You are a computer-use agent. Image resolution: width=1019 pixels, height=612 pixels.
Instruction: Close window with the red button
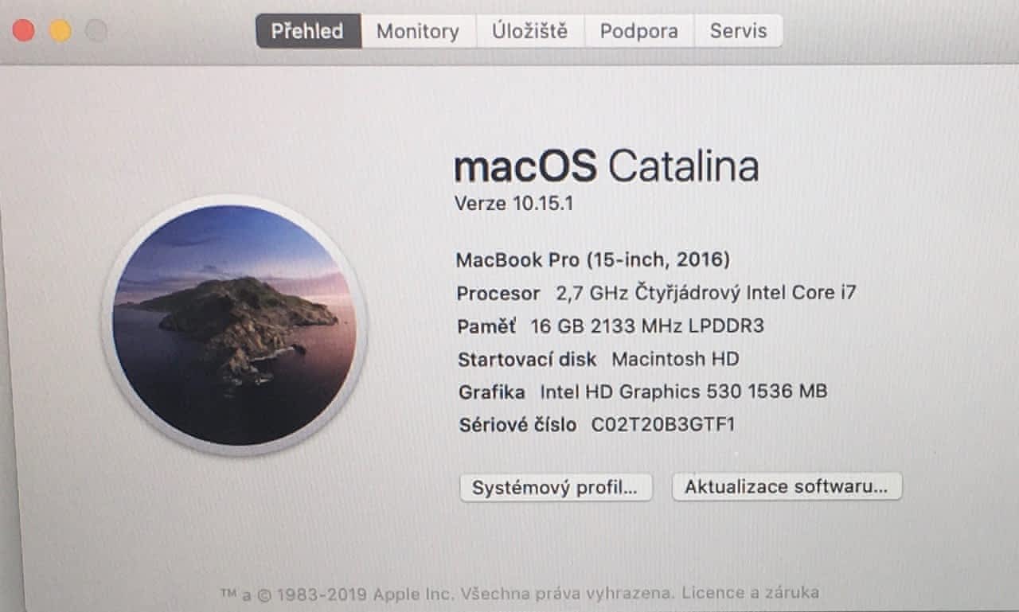24,31
